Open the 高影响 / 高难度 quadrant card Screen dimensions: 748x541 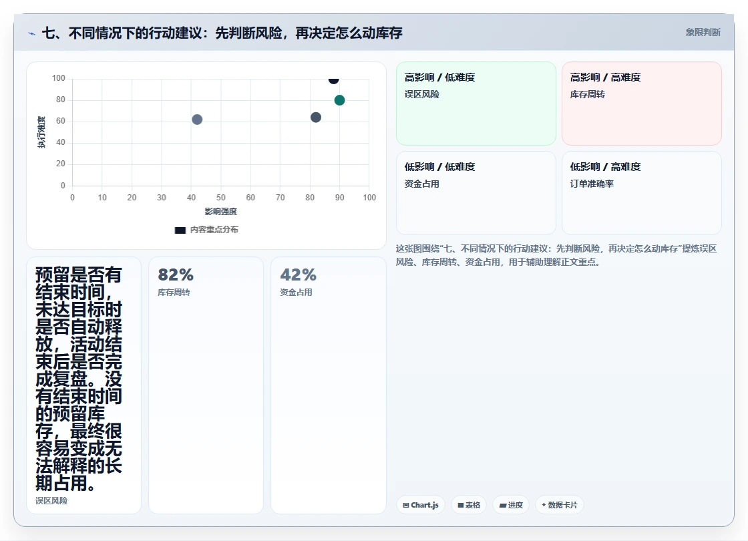642,104
